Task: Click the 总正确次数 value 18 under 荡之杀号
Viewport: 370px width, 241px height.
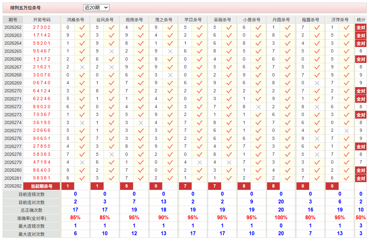Action: [x=163, y=210]
